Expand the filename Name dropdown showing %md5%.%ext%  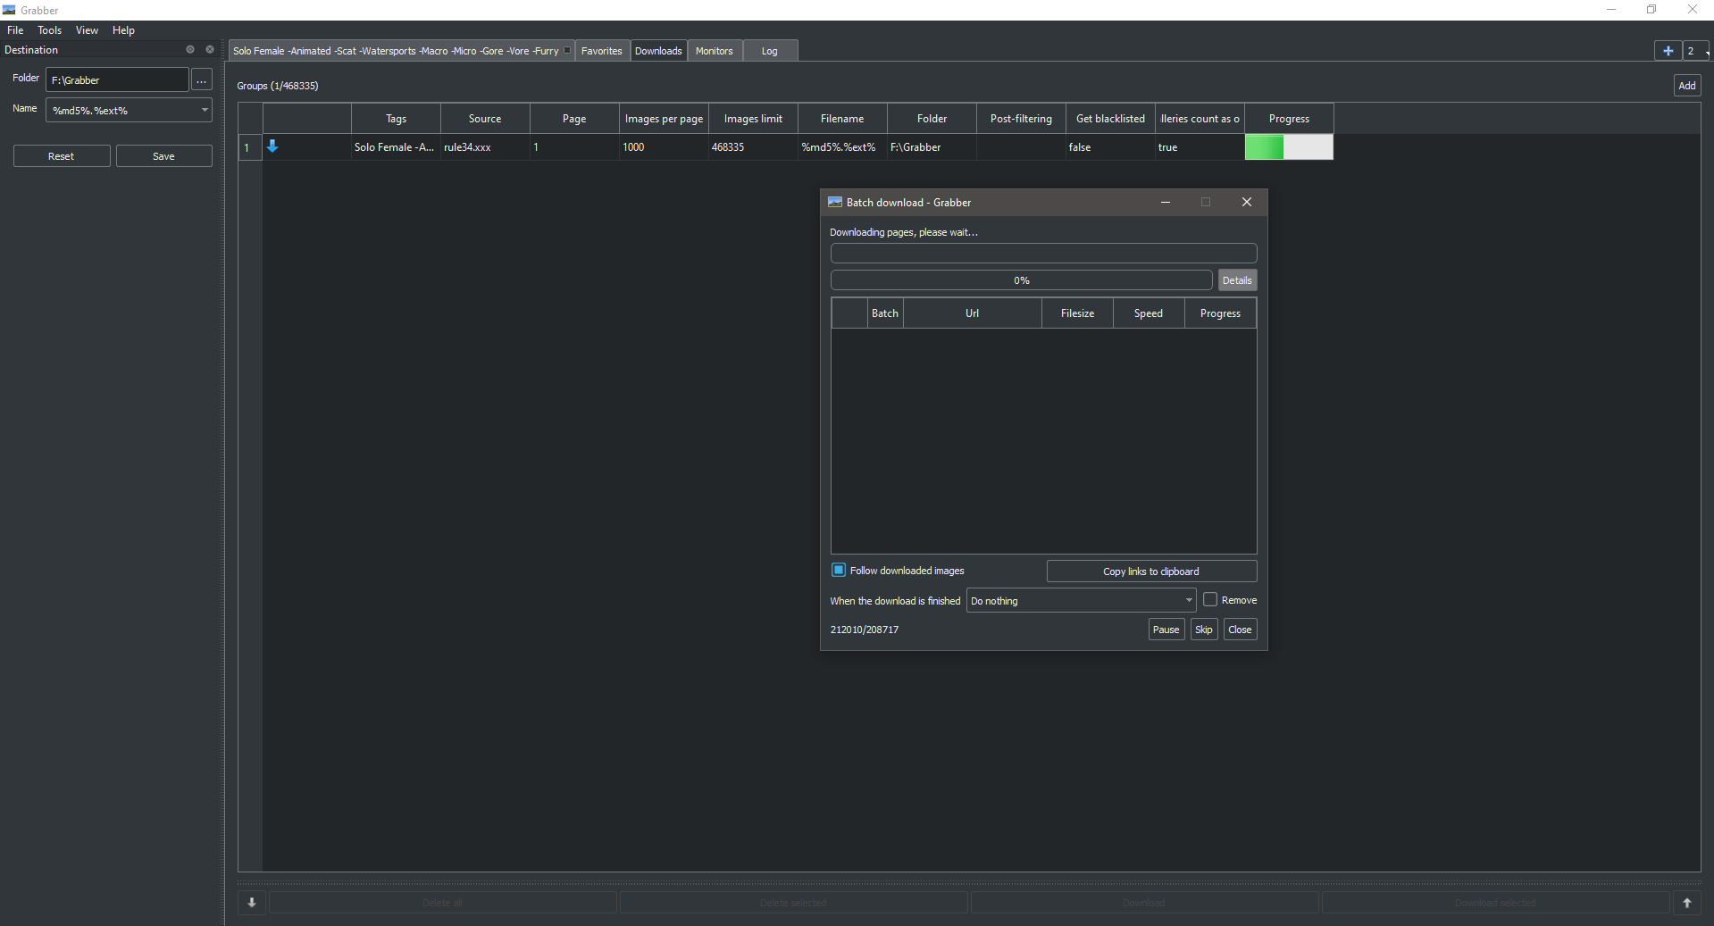click(x=206, y=110)
